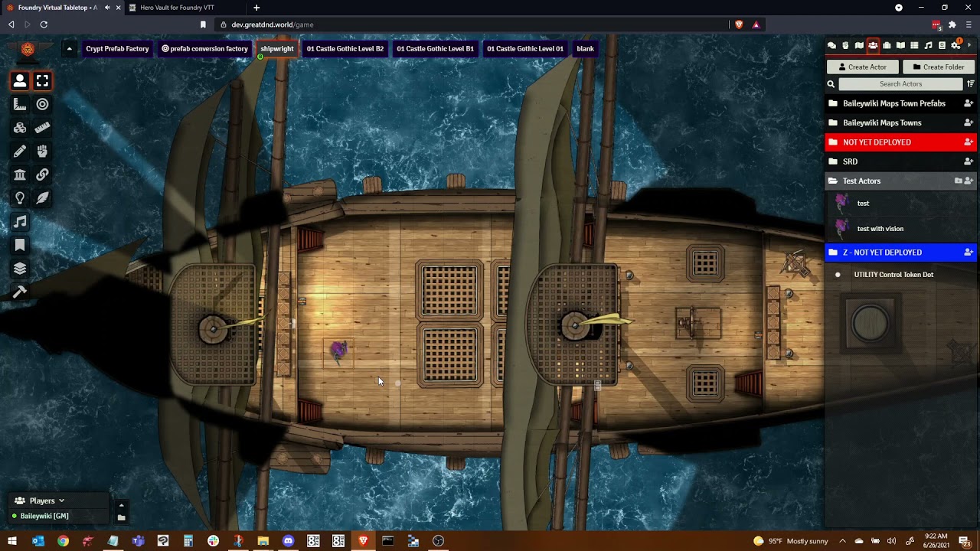980x551 pixels.
Task: Toggle actor sort order icon
Action: (970, 84)
